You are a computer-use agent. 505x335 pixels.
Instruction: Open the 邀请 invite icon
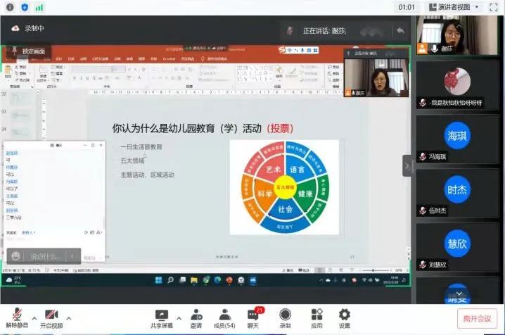click(x=196, y=316)
